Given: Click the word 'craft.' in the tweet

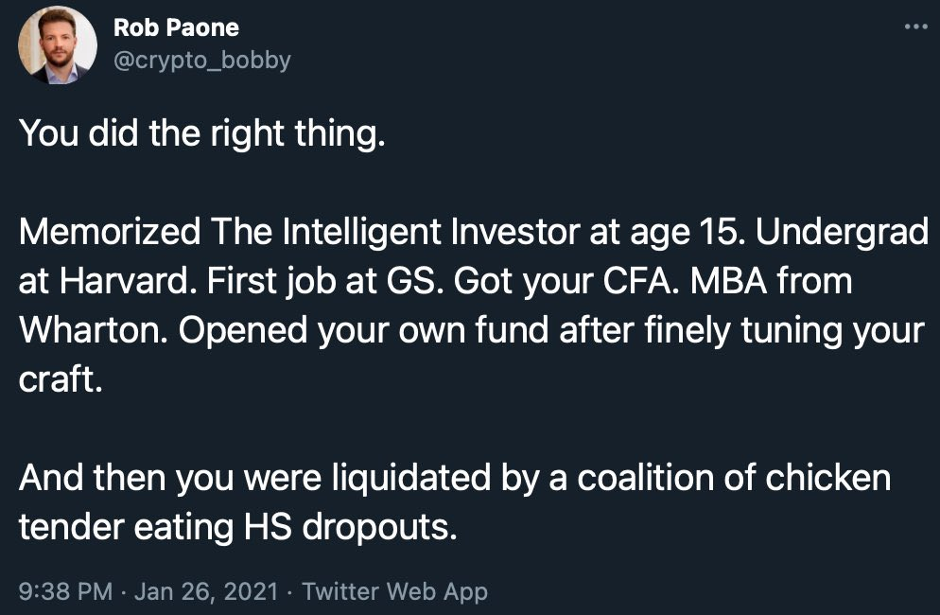Looking at the screenshot, I should (x=61, y=379).
